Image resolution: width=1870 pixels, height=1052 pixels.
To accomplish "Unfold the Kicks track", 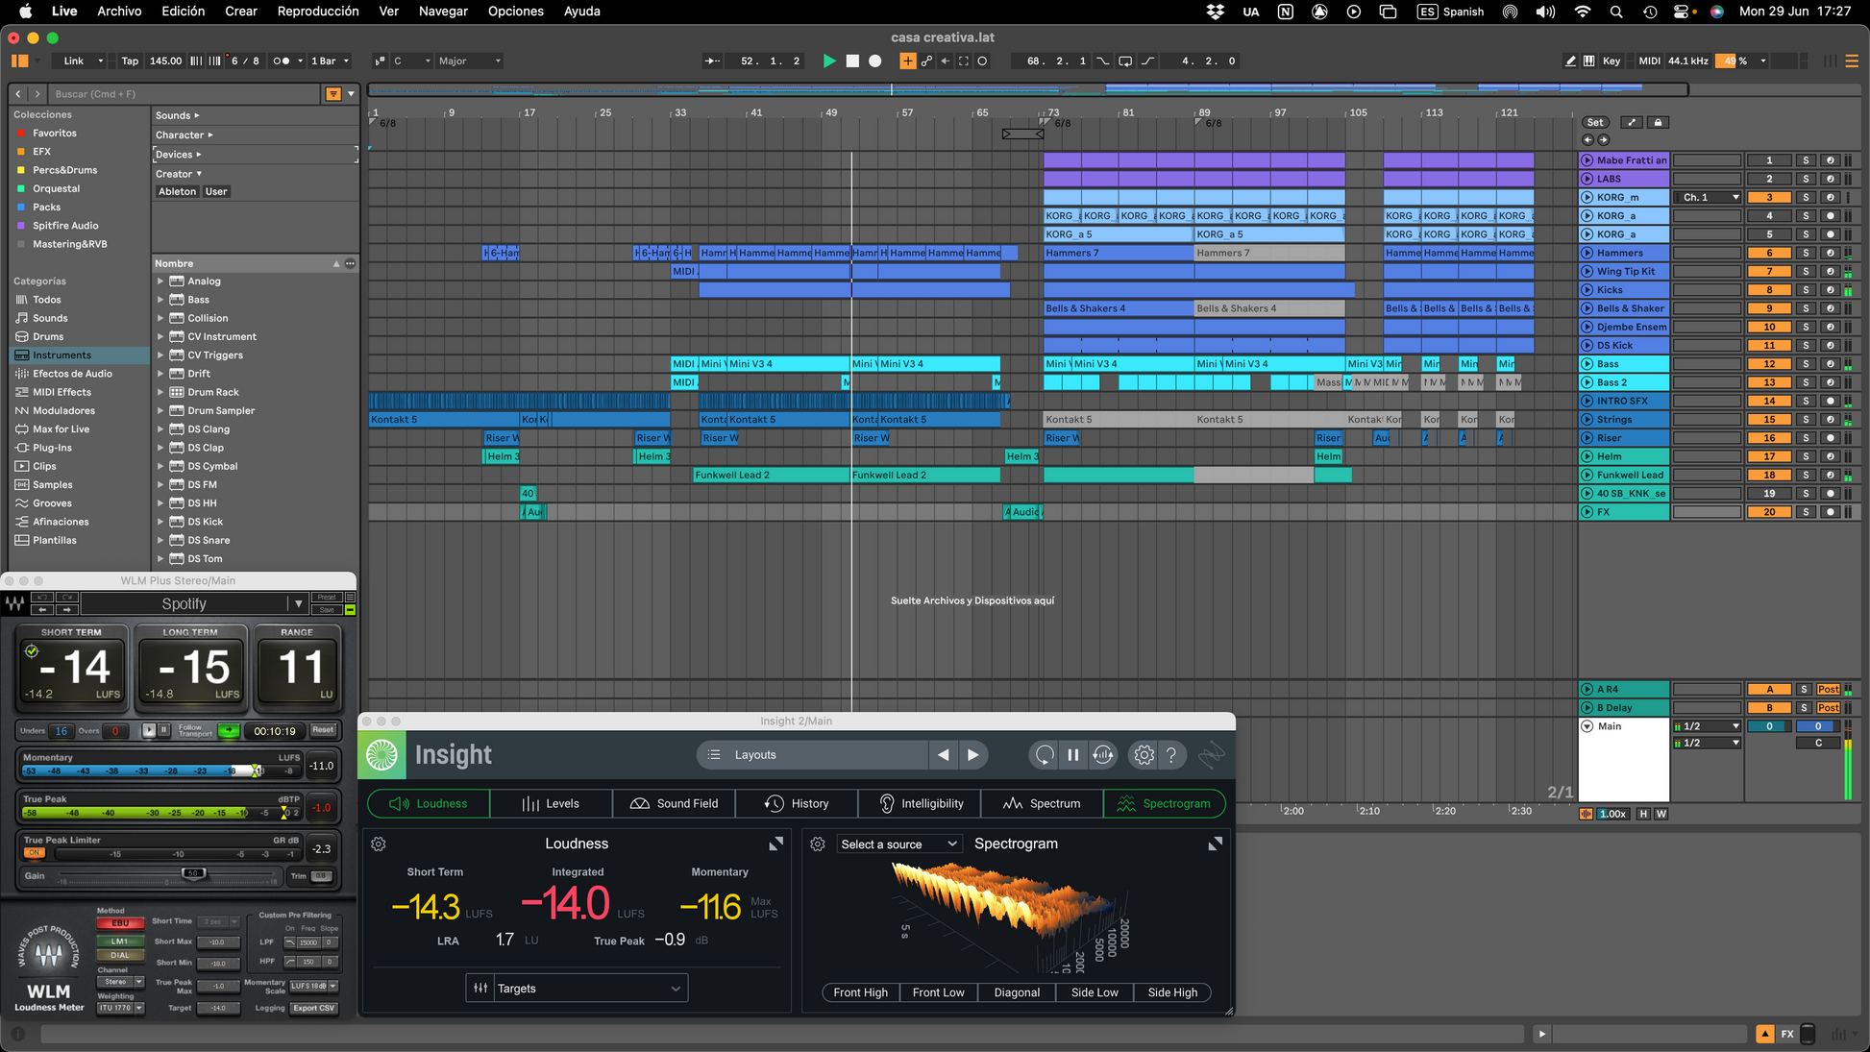I will 1587,289.
